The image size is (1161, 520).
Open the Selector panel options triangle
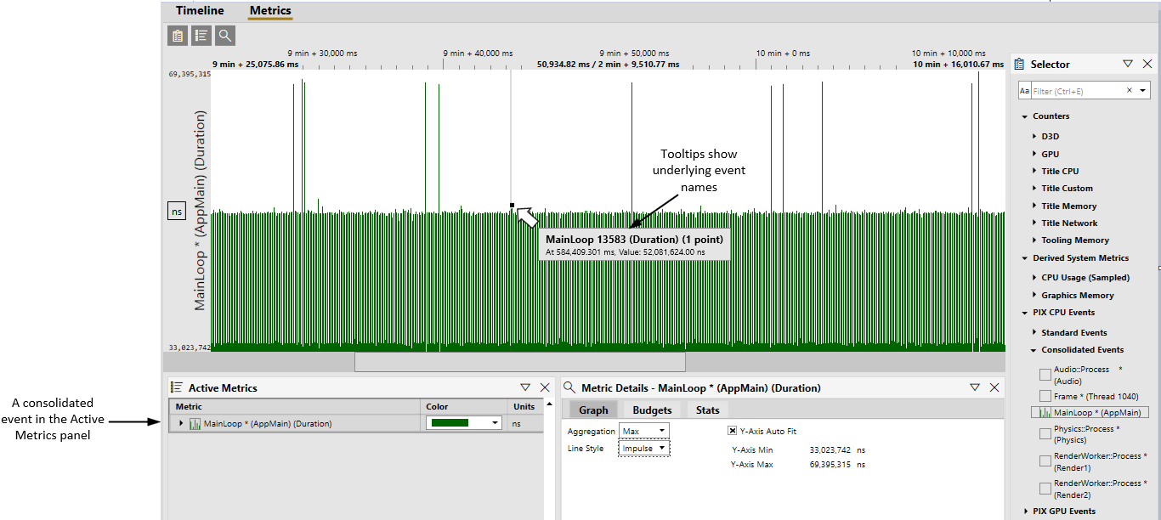point(1128,64)
